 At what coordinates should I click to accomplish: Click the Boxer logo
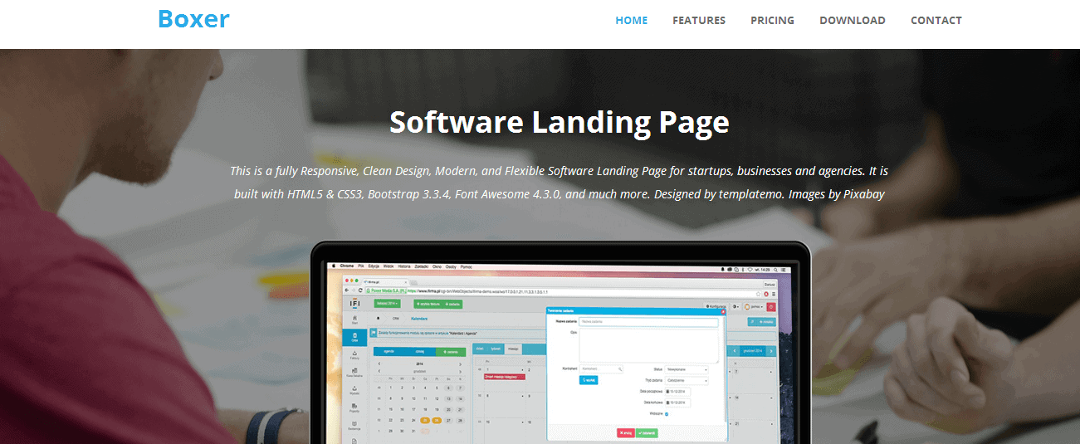(193, 19)
